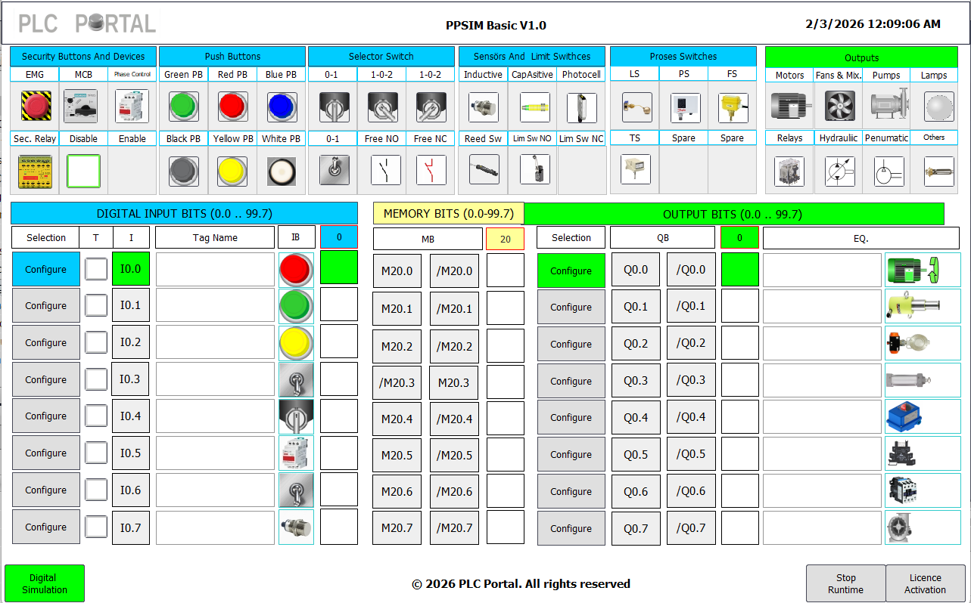Screen dimensions: 971x603
Task: Select the Motors output icon
Action: 789,107
